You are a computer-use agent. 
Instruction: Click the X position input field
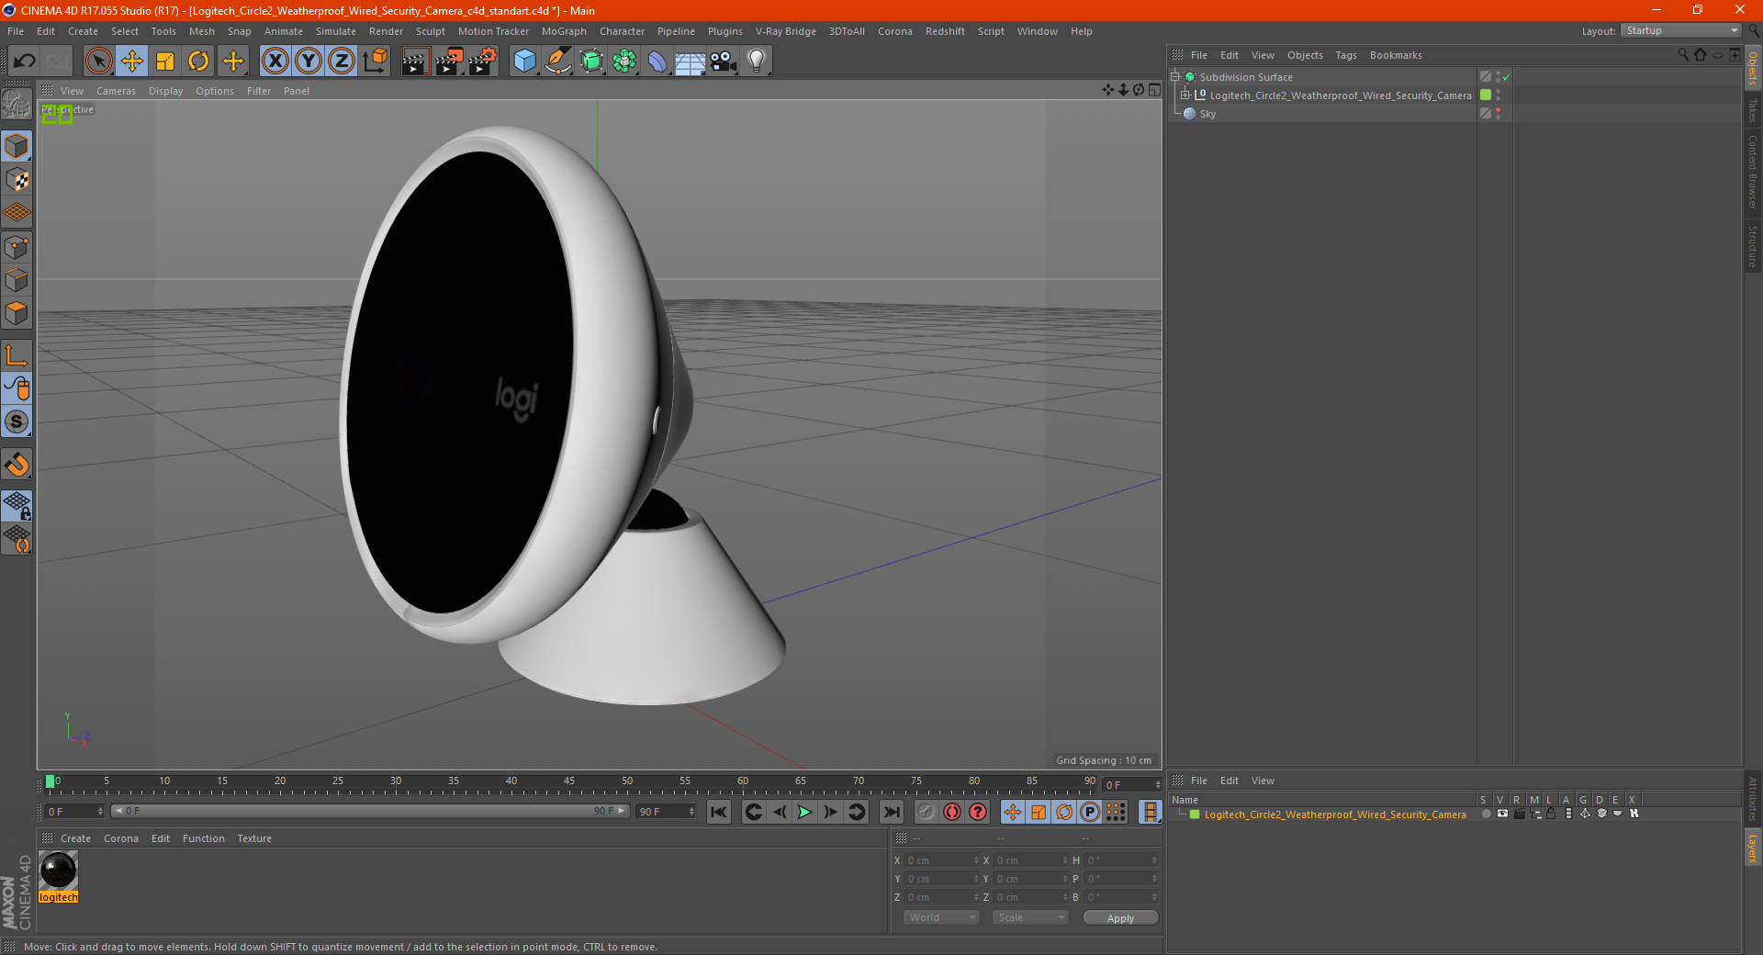coord(942,860)
